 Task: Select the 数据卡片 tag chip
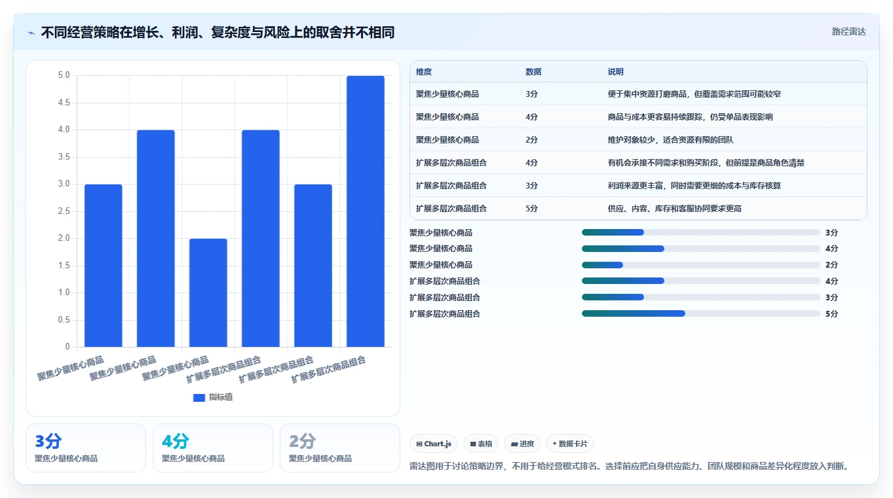(x=570, y=444)
